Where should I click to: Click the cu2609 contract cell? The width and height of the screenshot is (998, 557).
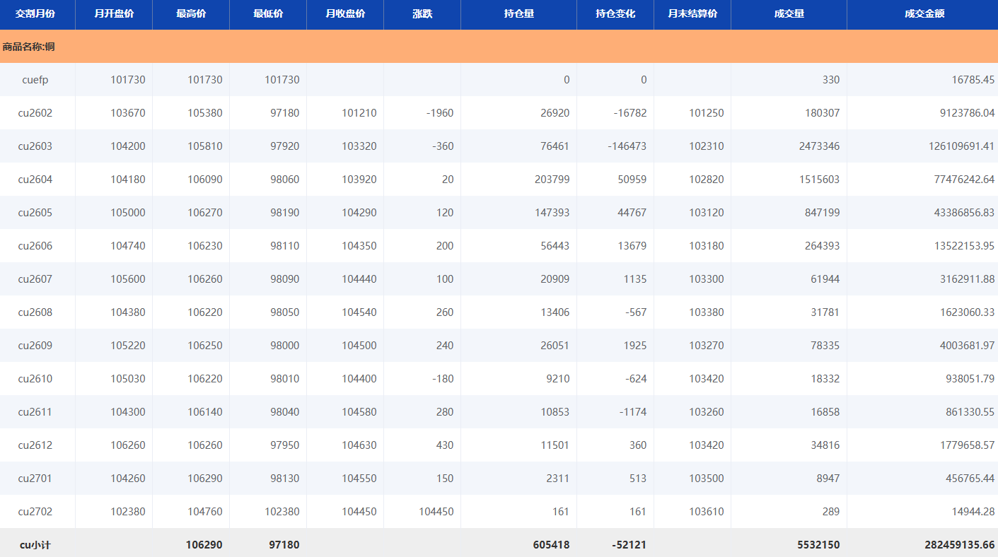tap(35, 346)
